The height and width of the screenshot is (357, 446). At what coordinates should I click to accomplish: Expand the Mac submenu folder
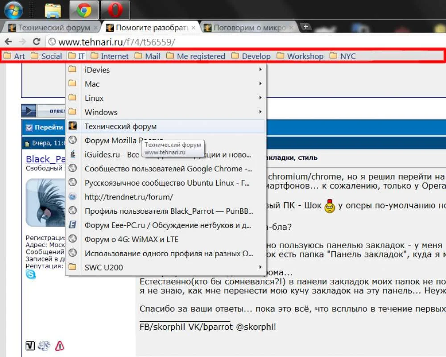point(165,84)
